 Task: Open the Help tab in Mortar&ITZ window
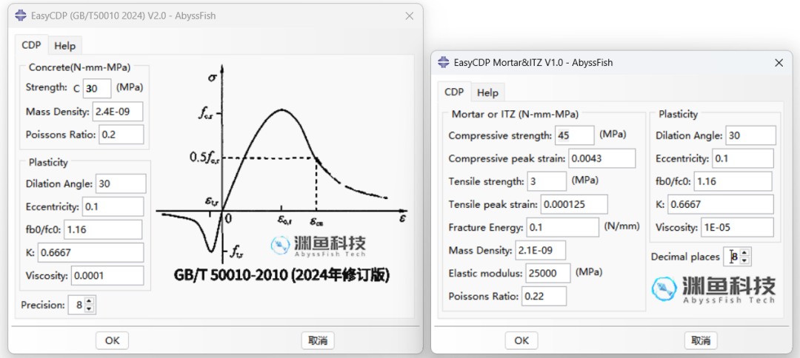click(x=487, y=92)
